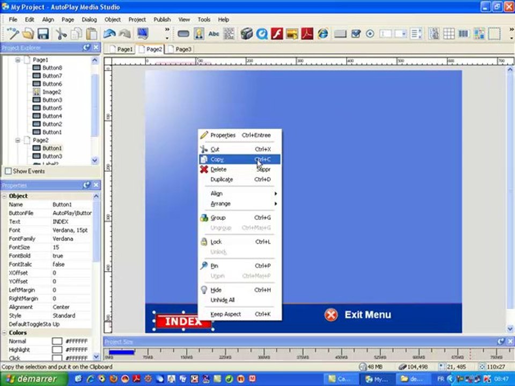Open the Dialog menu

click(90, 20)
